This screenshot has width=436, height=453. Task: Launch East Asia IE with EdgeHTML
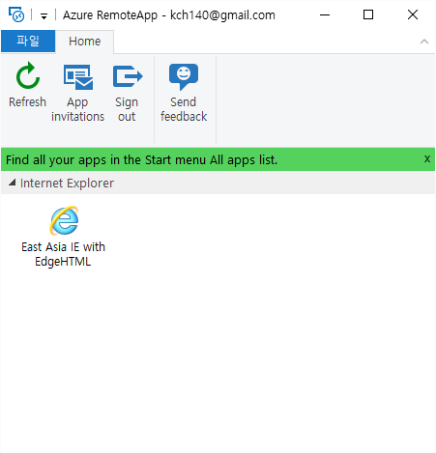tap(64, 237)
